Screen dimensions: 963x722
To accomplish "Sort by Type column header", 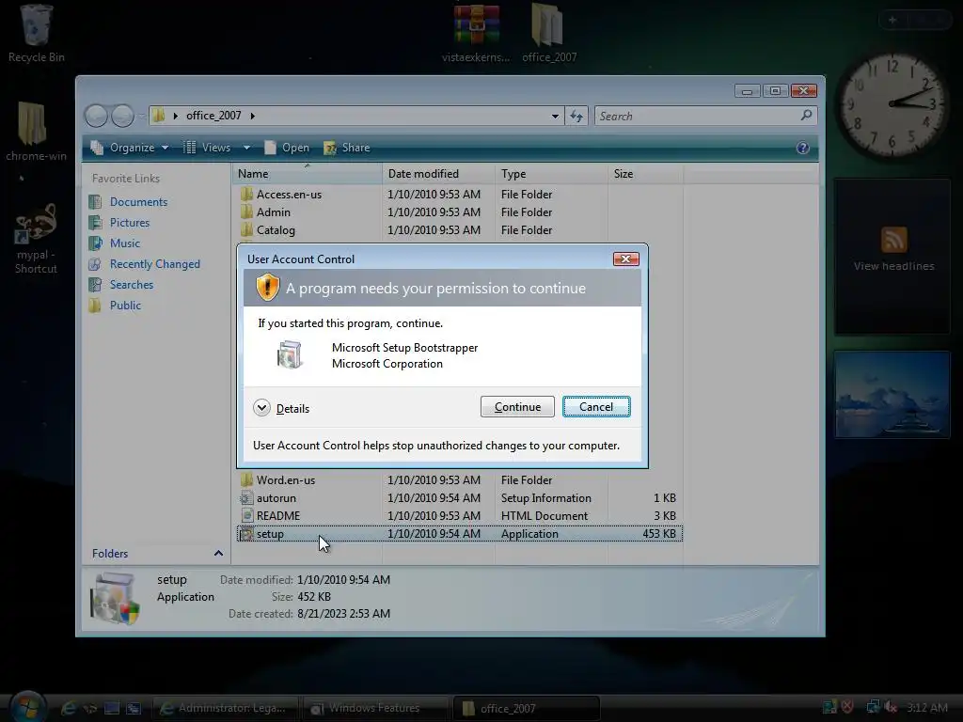I will (x=551, y=174).
